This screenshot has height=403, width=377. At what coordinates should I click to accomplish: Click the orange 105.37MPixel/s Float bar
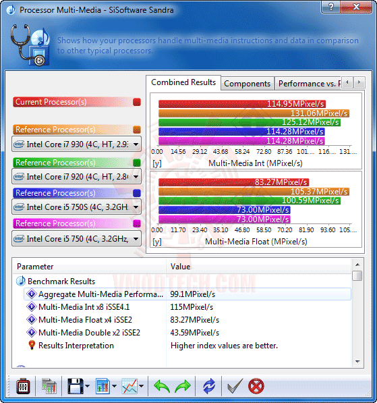254,192
